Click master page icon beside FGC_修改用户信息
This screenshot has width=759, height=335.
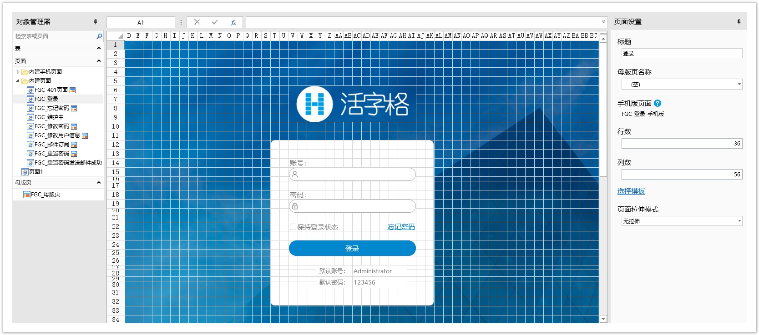pos(85,135)
